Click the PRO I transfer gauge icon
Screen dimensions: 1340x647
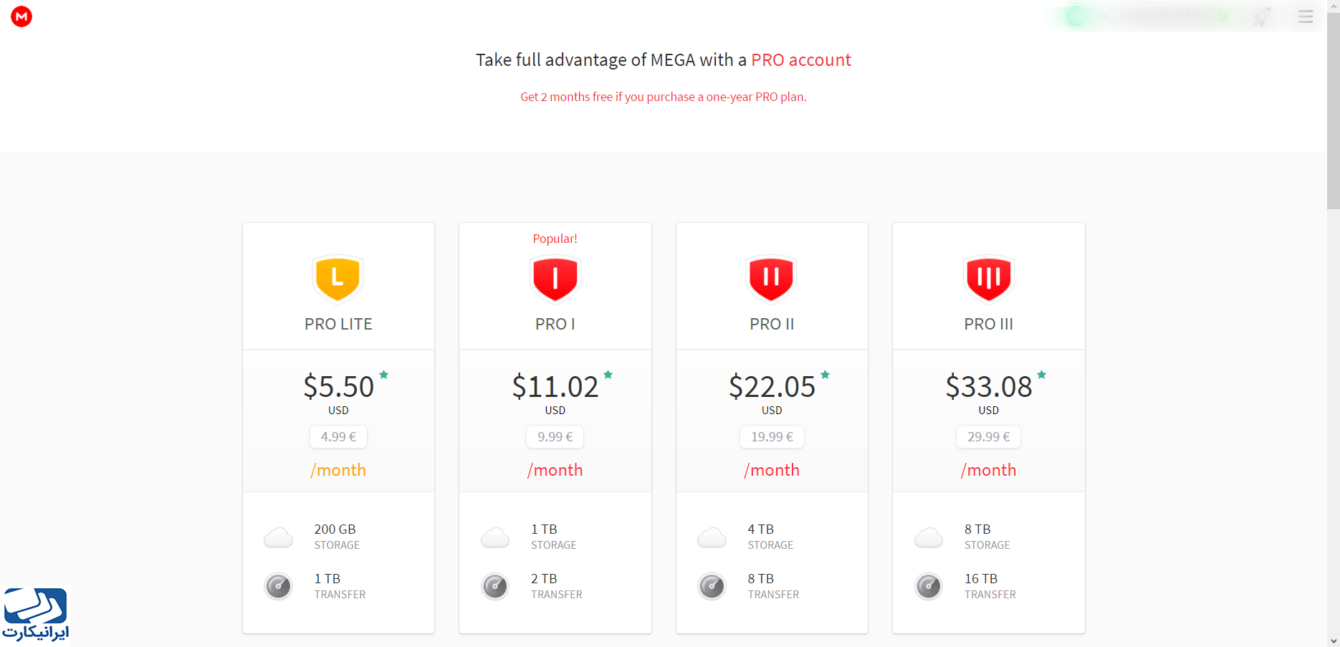(495, 586)
